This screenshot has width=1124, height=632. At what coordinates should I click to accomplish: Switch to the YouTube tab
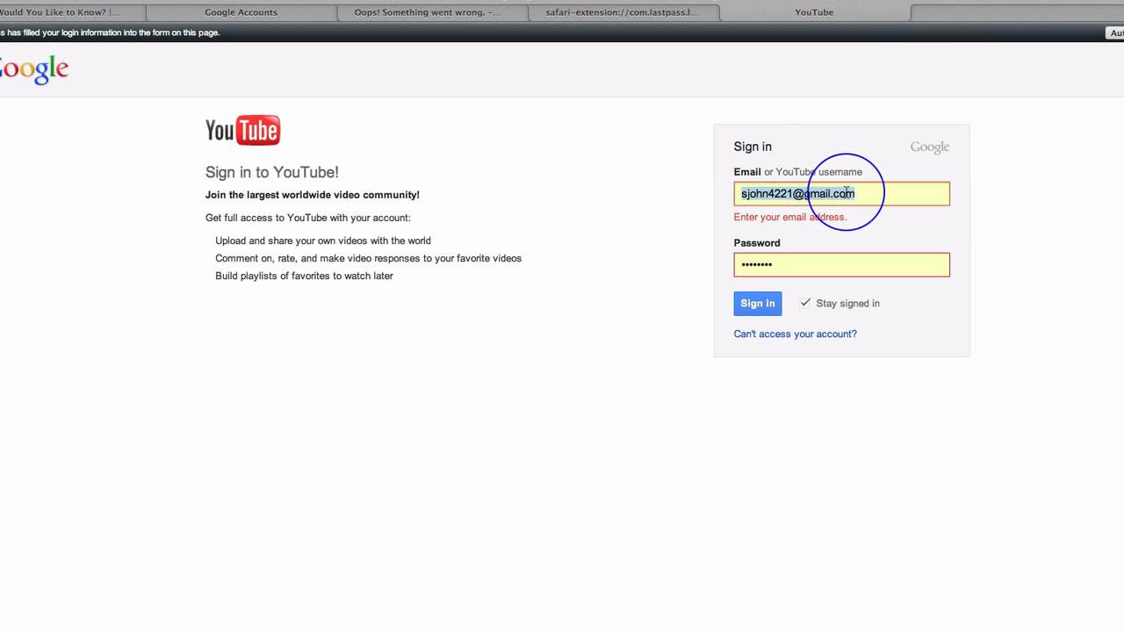[x=815, y=12]
